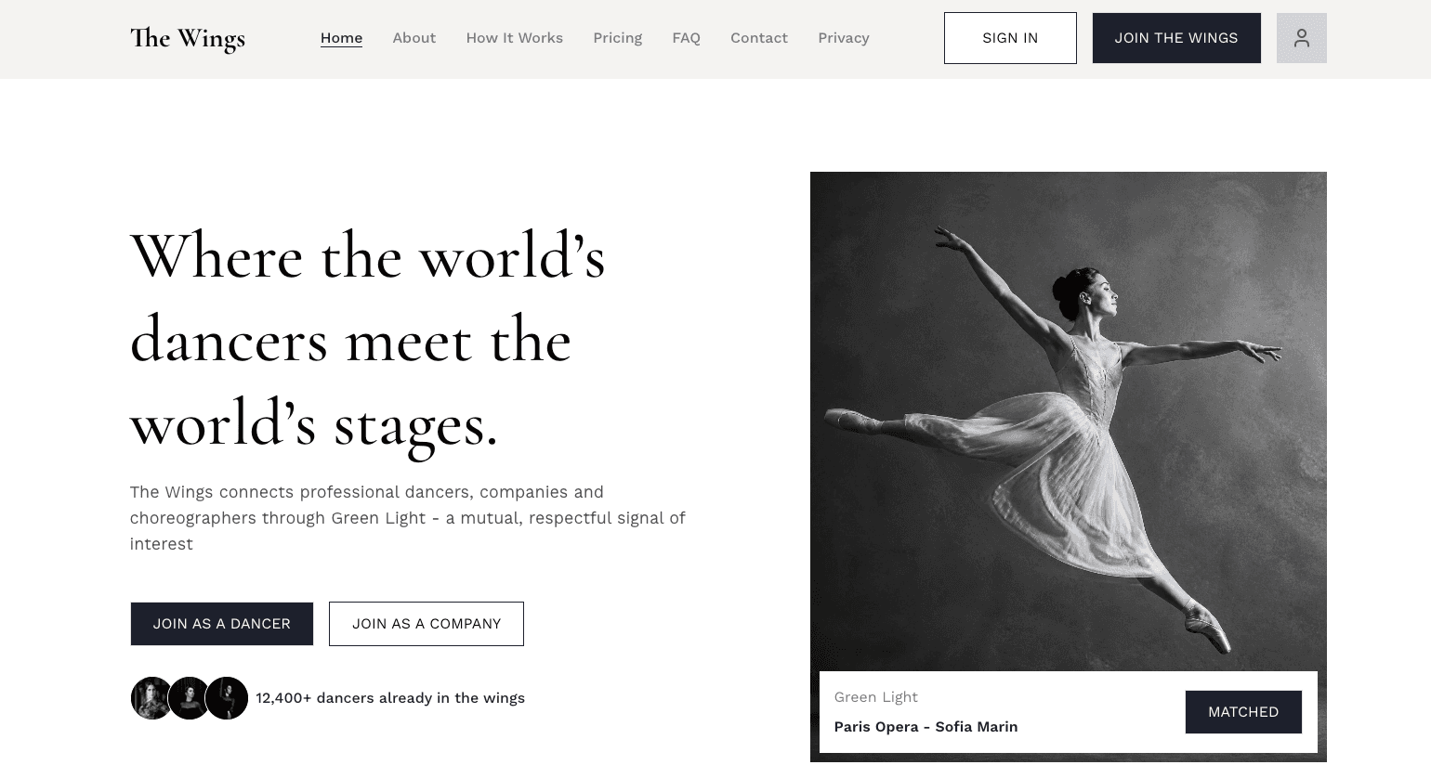Screen dimensions: 1431x765
Task: Select the second dancer avatar
Action: [x=190, y=698]
